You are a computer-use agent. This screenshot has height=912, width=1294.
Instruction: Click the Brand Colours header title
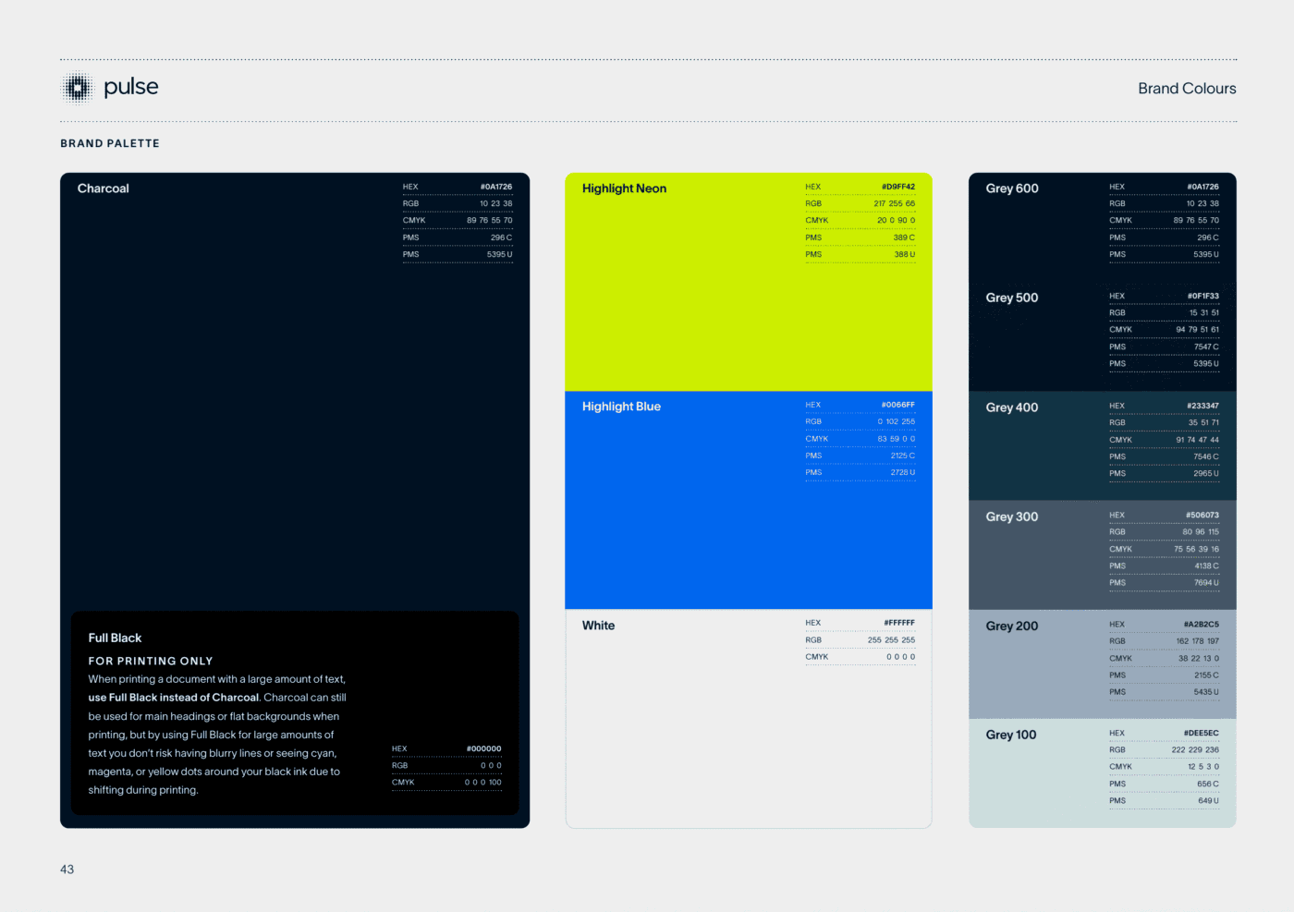[1186, 89]
